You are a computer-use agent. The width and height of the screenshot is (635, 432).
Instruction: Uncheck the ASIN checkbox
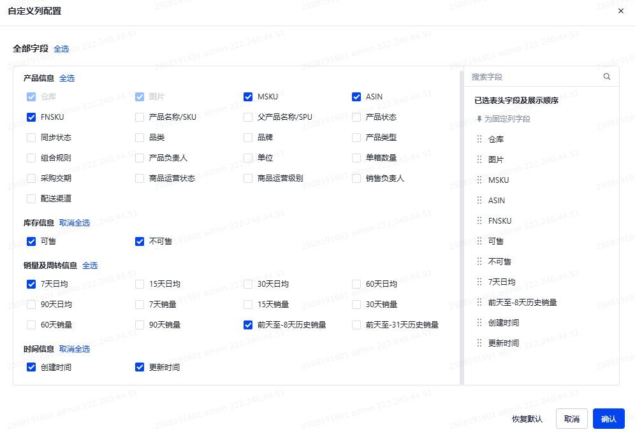(356, 97)
